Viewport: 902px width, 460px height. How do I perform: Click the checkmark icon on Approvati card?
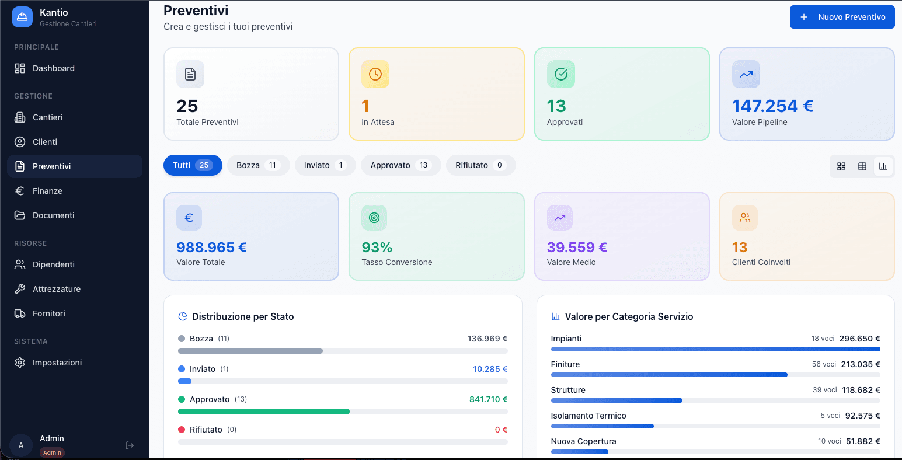point(561,74)
